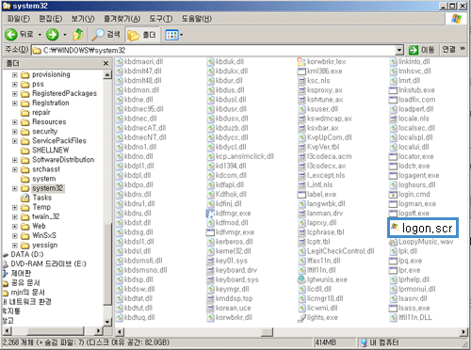Click the address bar path field
Screen dimensions: 471x350
click(214, 50)
